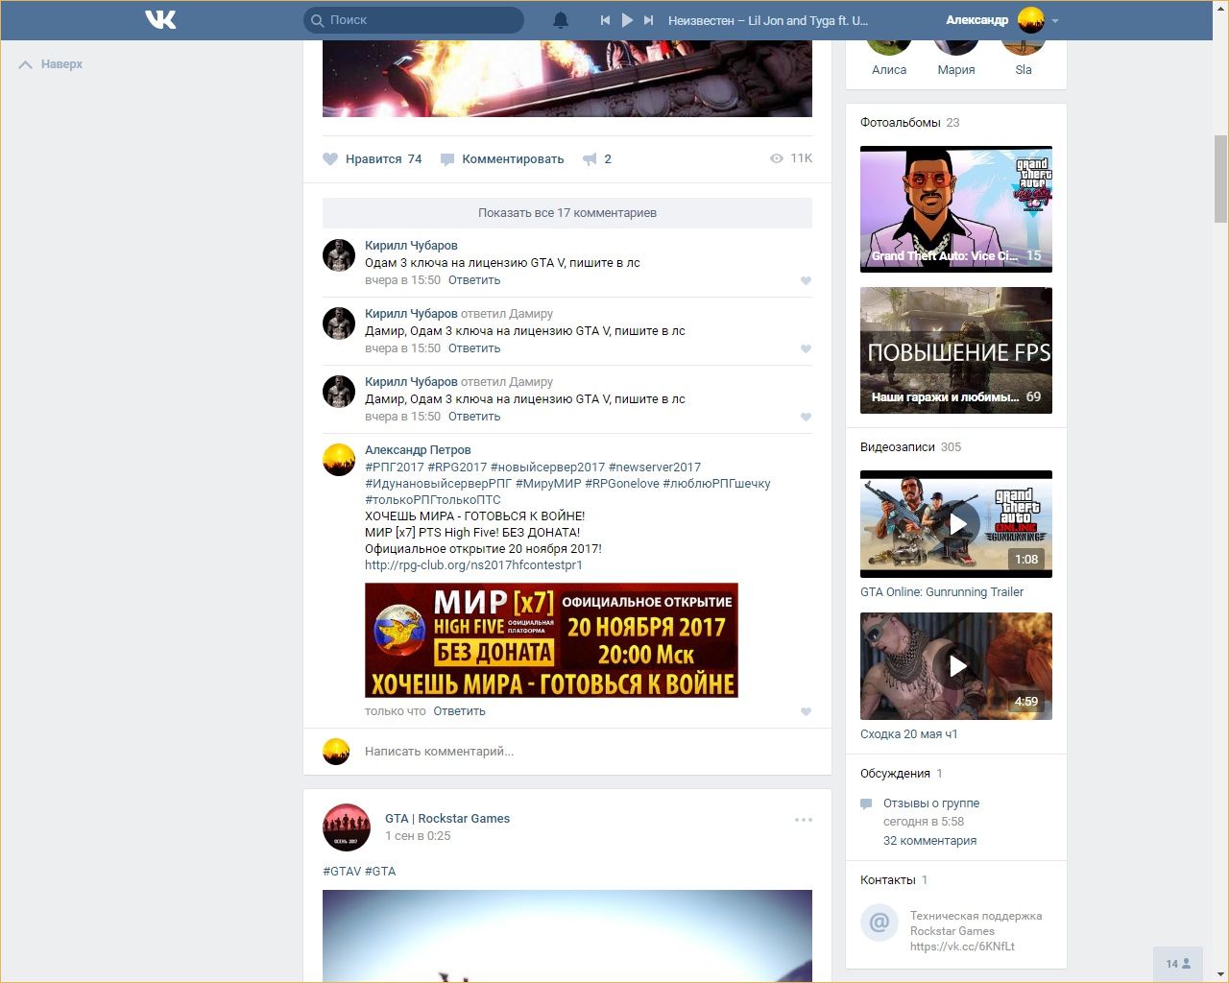Open the GTA | Rockstar Games post avatar
Viewport: 1229px width, 983px height.
(347, 827)
